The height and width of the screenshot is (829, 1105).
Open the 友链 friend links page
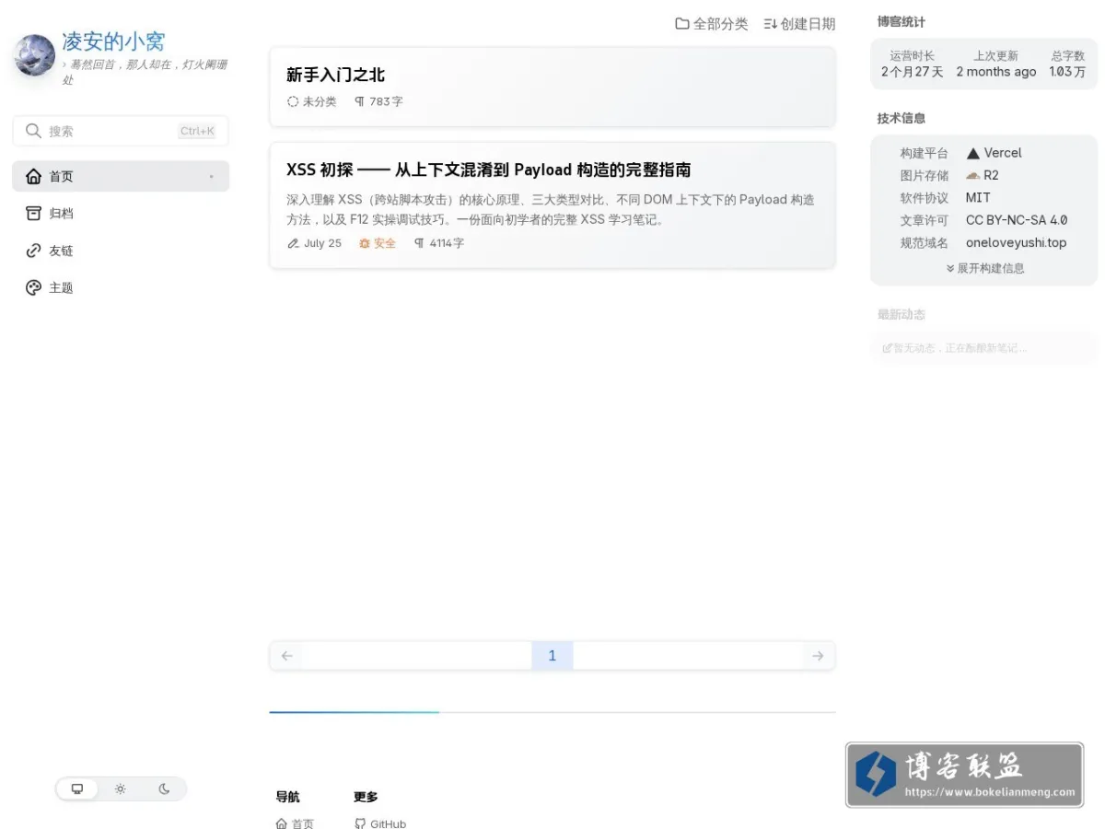pos(121,251)
